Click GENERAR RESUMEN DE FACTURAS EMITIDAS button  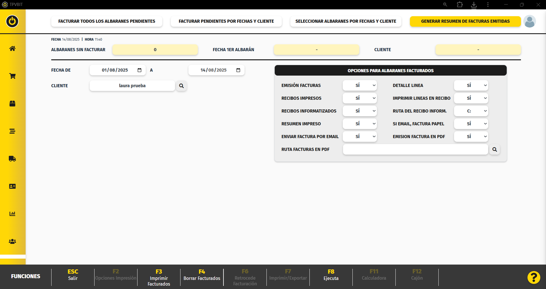coord(465,21)
